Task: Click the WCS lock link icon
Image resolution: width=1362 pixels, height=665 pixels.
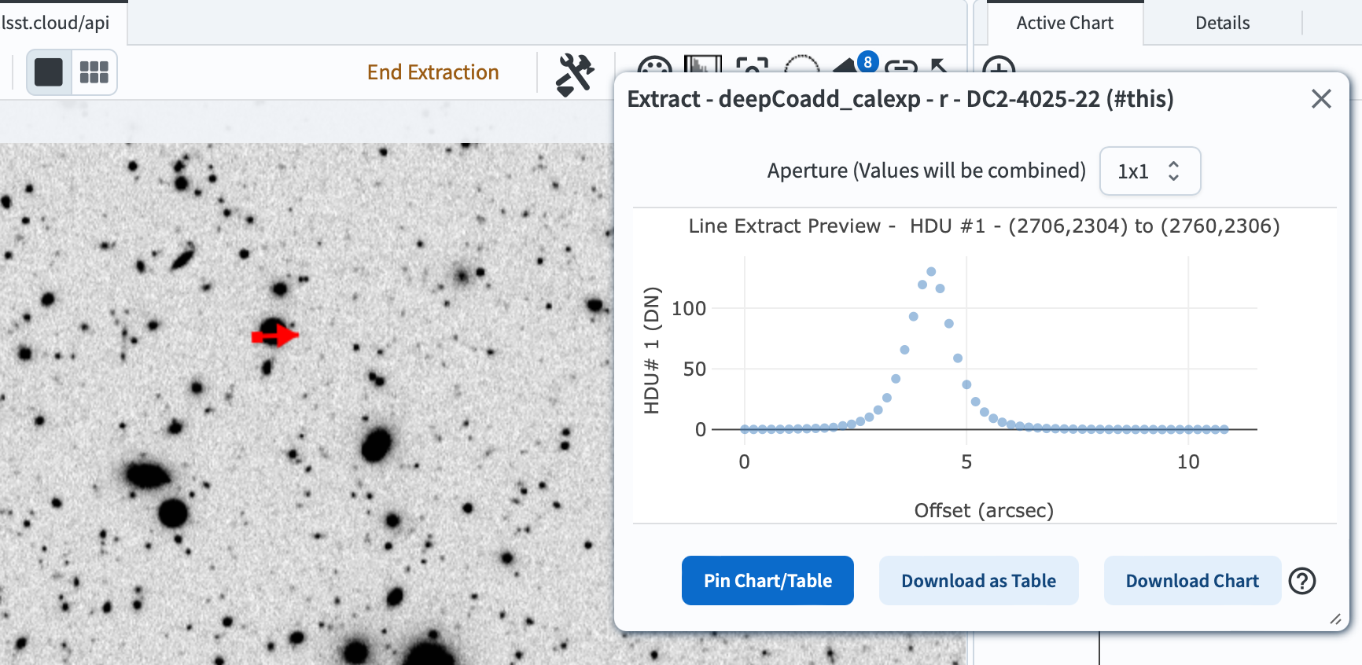Action: tap(901, 66)
